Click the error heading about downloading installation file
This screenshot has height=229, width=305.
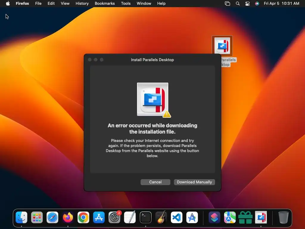click(152, 129)
